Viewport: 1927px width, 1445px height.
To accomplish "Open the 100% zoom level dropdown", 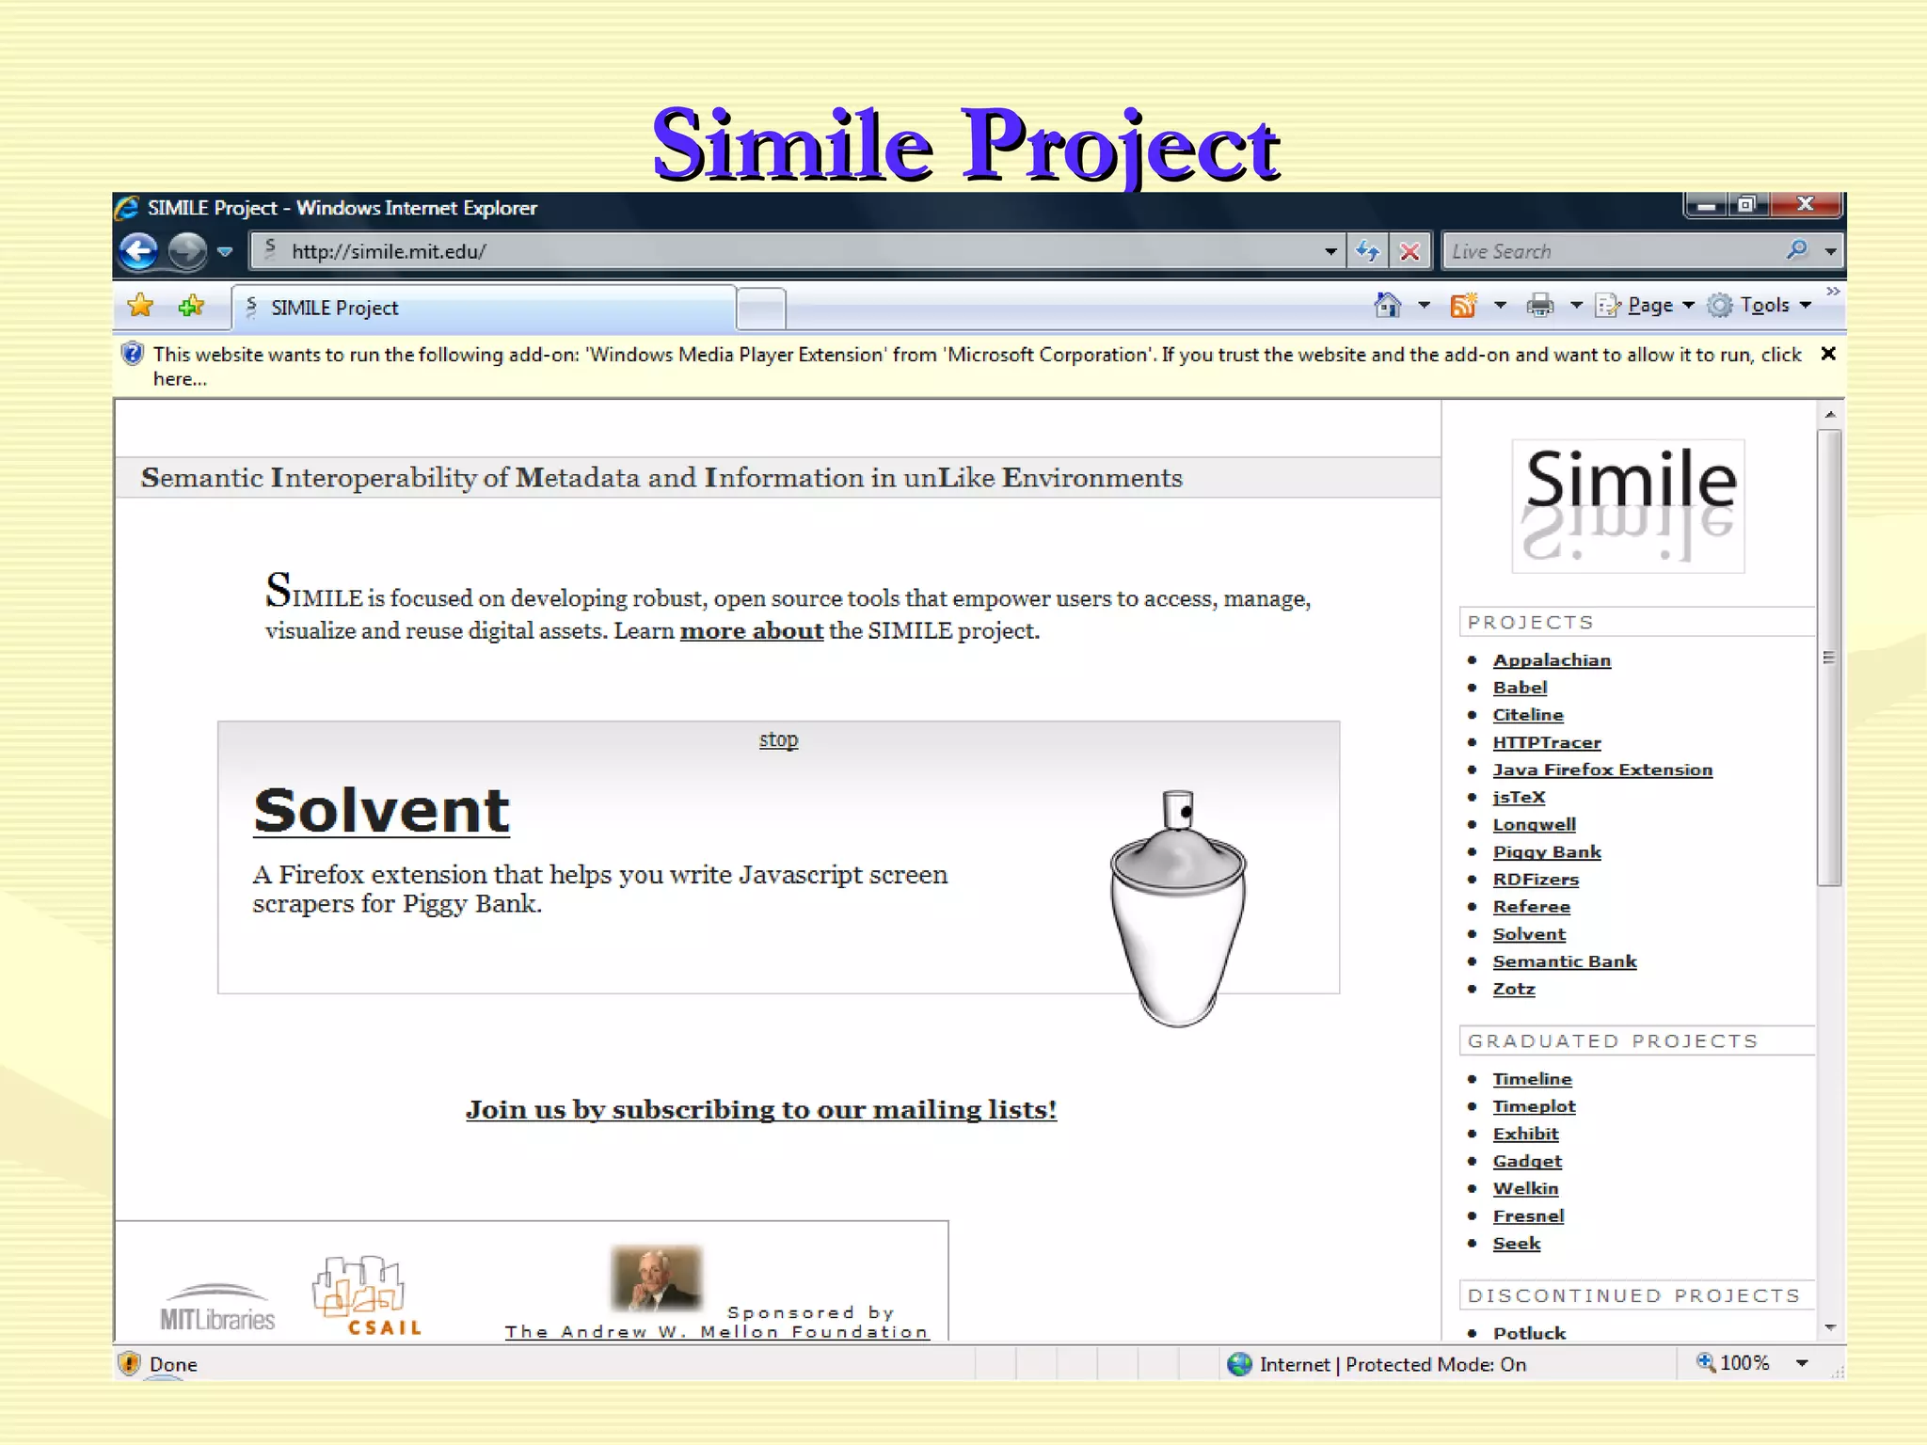I will 1802,1363.
